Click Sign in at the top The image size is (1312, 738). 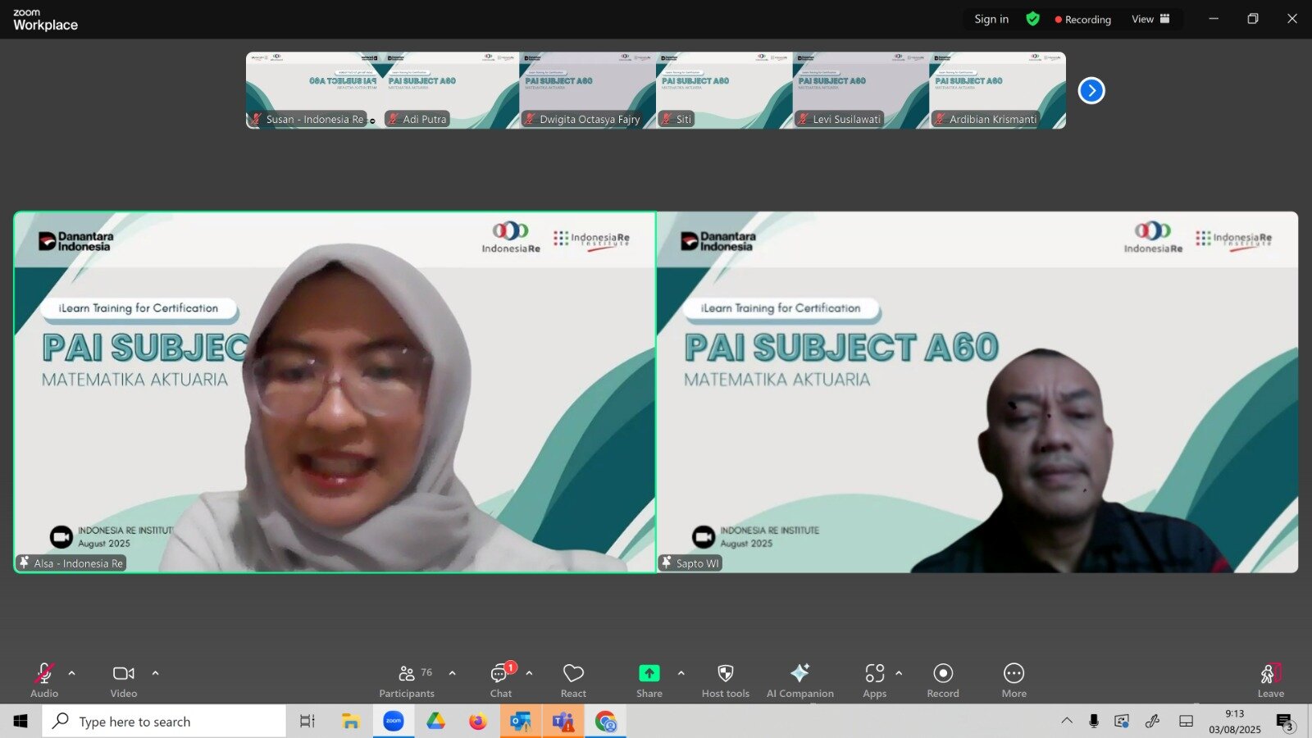991,19
